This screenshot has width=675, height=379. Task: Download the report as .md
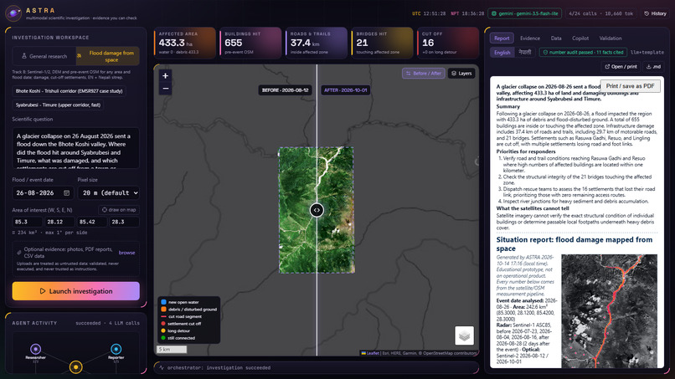pos(653,67)
